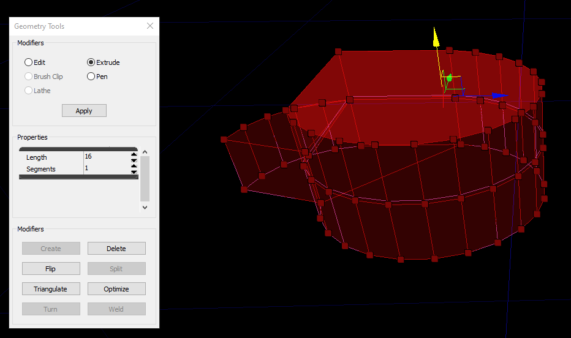Close the Geometry Tools window
The width and height of the screenshot is (571, 338).
click(150, 26)
